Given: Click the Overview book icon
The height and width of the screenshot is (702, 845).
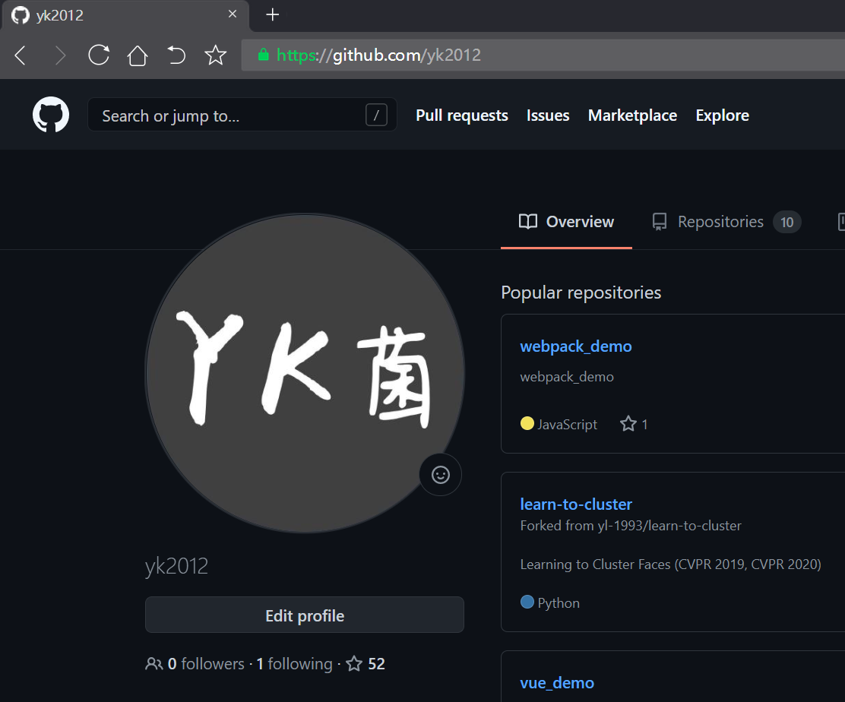Looking at the screenshot, I should click(x=528, y=221).
